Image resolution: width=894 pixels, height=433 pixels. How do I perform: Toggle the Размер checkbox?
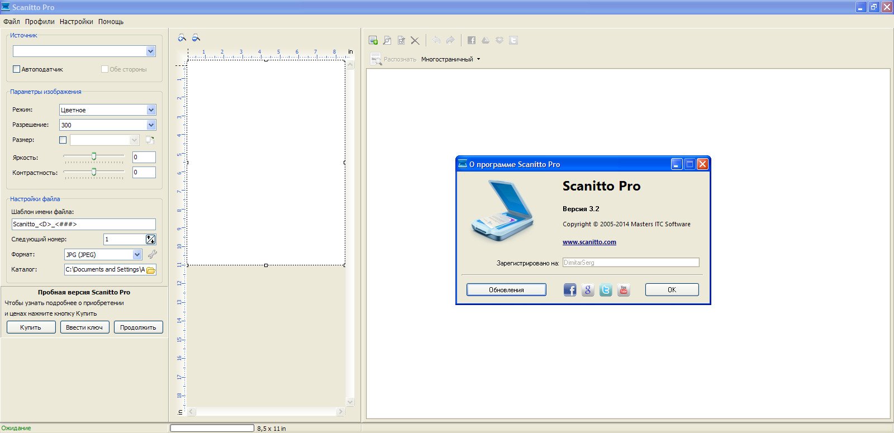click(63, 140)
